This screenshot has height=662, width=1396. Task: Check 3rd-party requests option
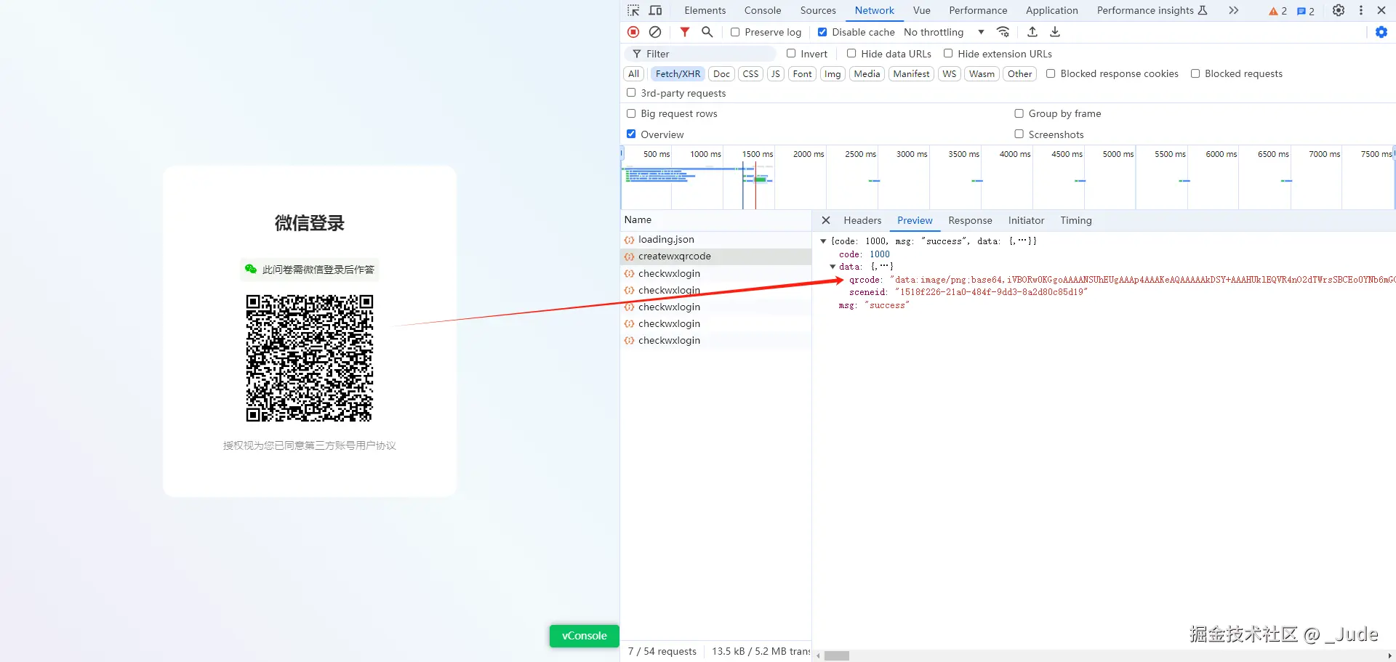[631, 93]
